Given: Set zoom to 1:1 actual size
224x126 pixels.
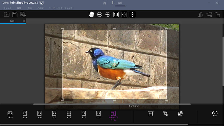Looking at the screenshot, I should click(116, 14).
